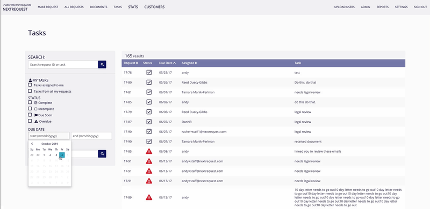Click the due date end field
The height and width of the screenshot is (209, 430).
[91, 136]
